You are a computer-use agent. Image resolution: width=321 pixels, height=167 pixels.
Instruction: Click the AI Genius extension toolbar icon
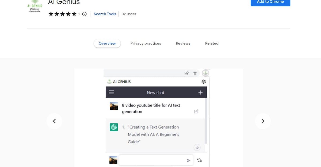[205, 73]
